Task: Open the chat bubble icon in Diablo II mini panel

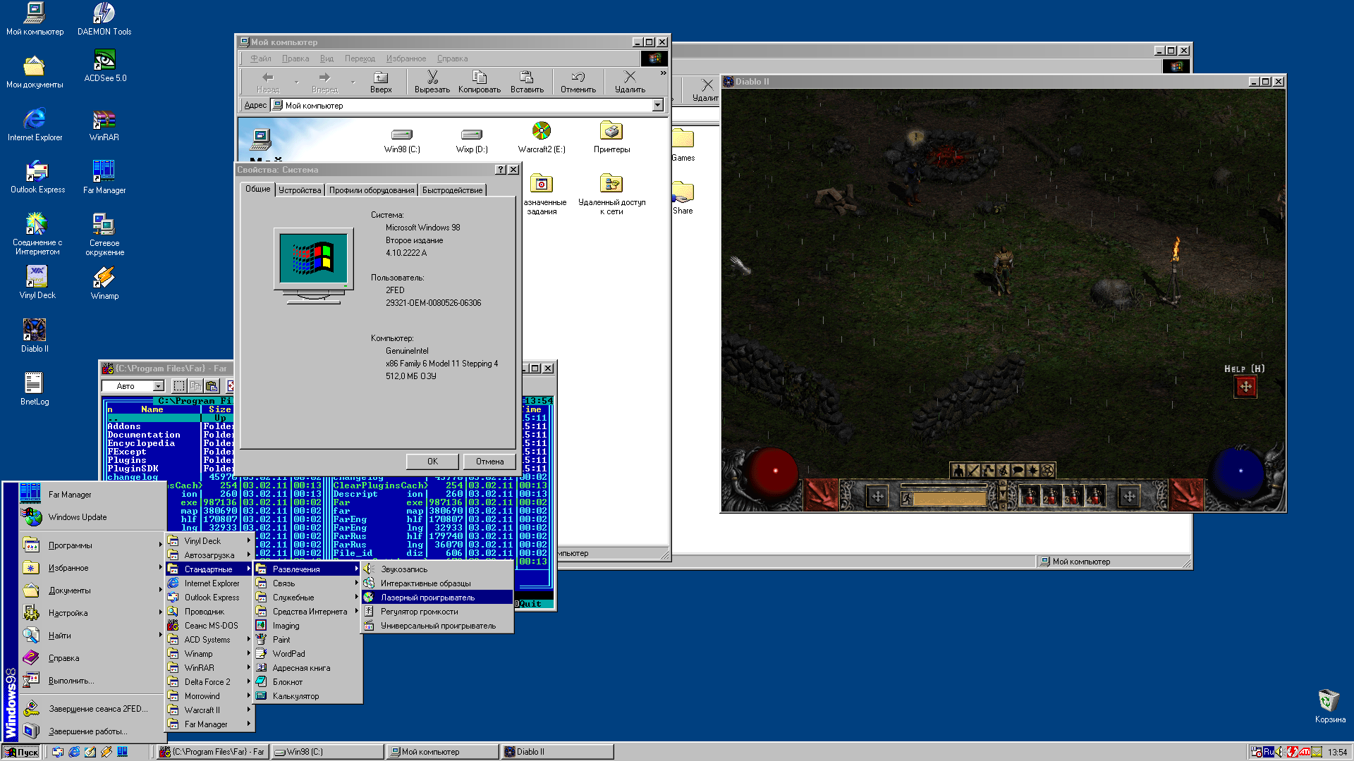Action: click(x=1018, y=470)
